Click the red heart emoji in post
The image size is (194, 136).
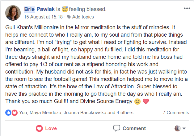pos(145,102)
